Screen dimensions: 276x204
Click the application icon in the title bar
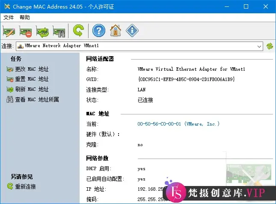pyautogui.click(x=7, y=6)
